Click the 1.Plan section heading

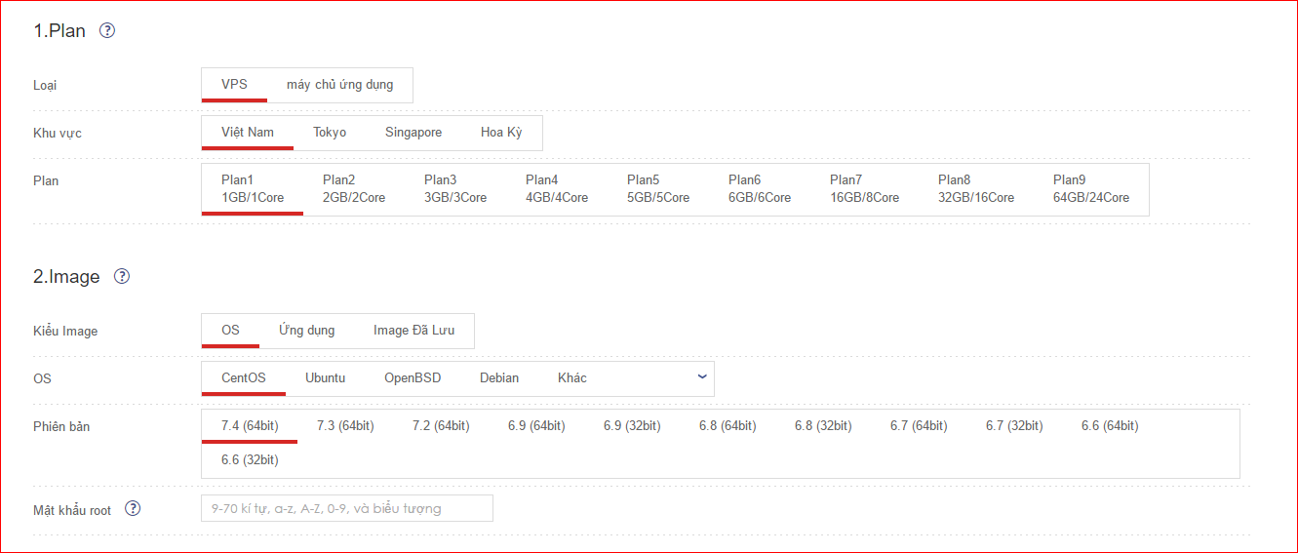pos(59,31)
